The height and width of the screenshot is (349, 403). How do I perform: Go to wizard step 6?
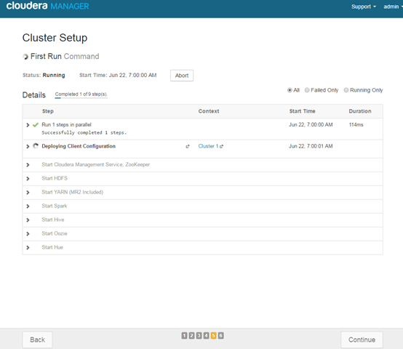tap(220, 335)
